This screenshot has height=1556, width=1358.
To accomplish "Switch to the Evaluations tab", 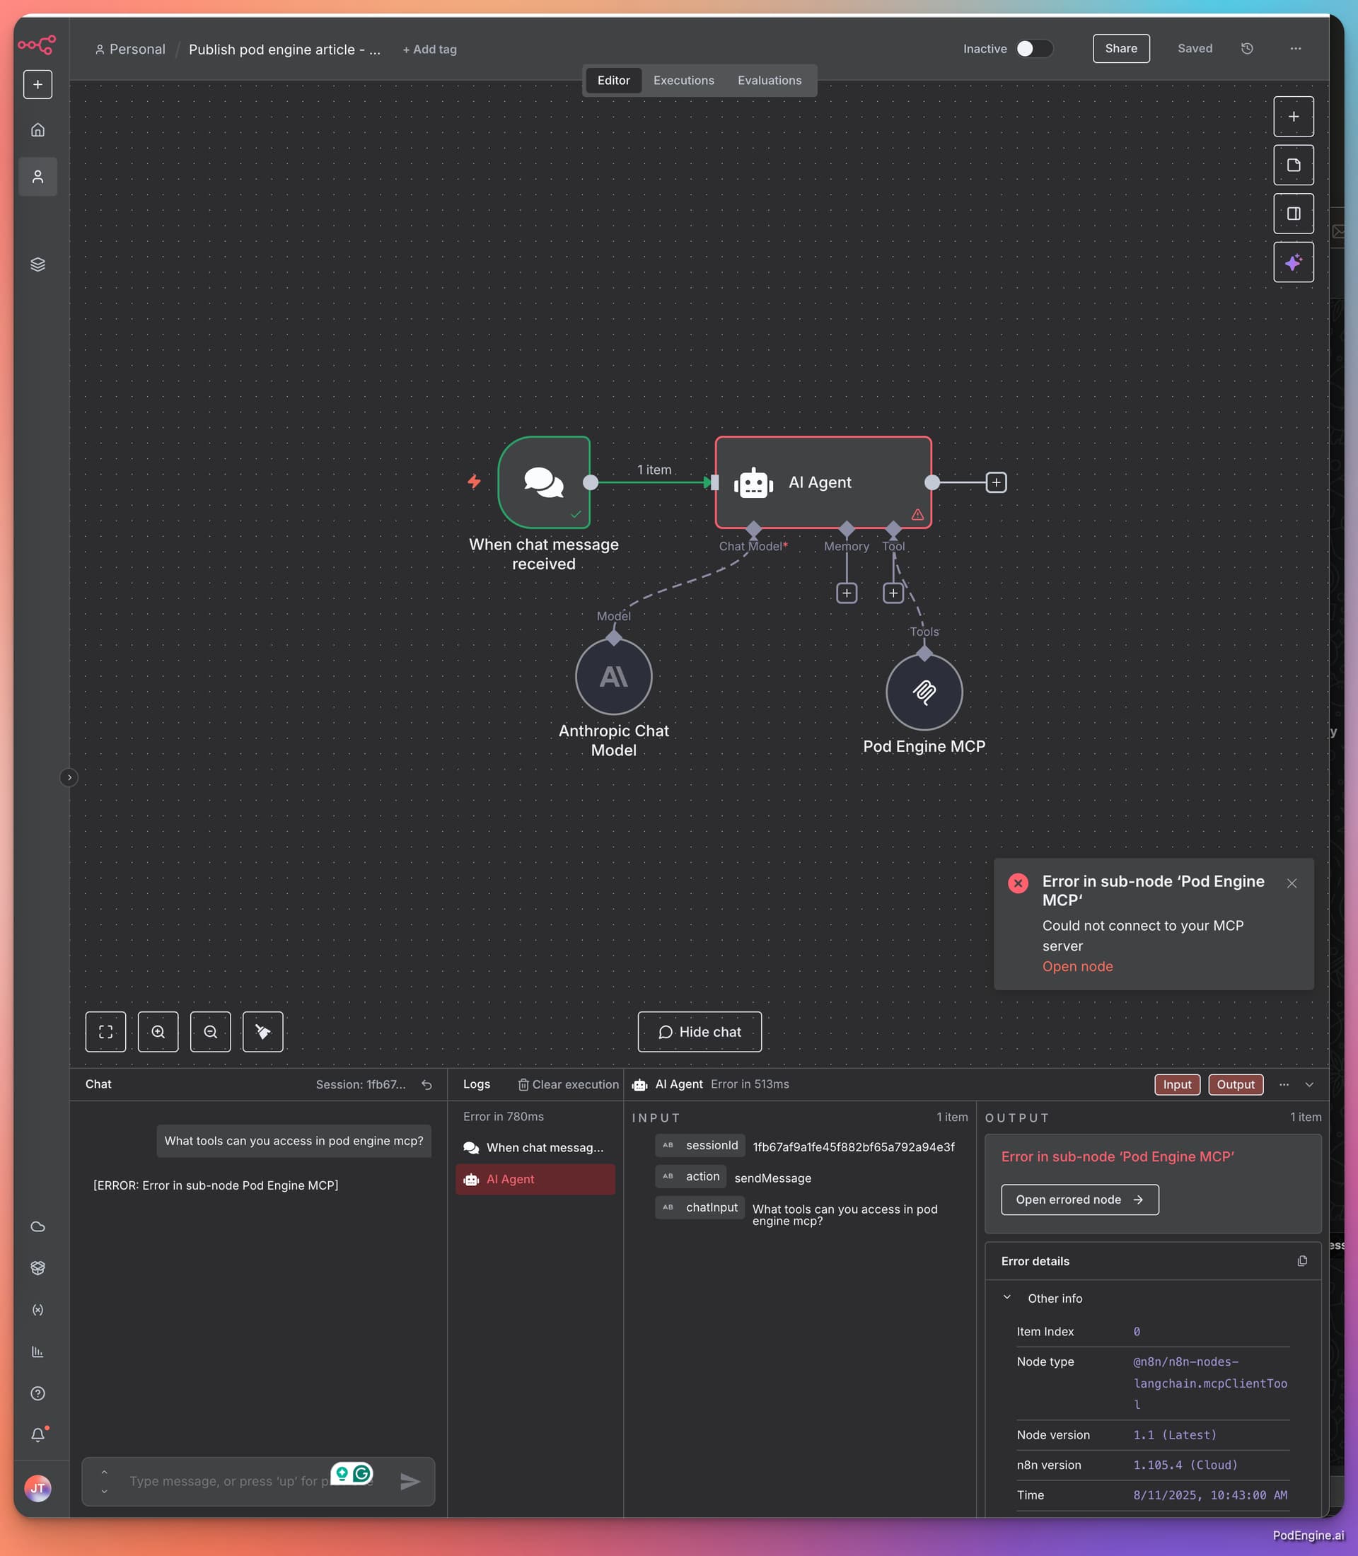I will (x=768, y=81).
